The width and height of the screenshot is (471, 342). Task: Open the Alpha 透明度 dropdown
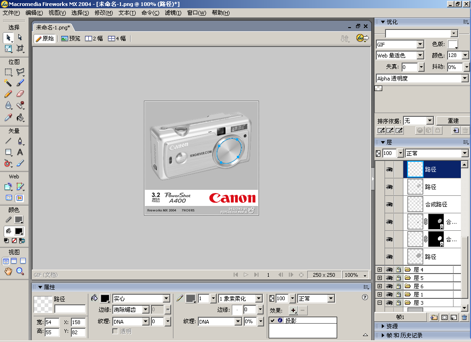(x=465, y=78)
